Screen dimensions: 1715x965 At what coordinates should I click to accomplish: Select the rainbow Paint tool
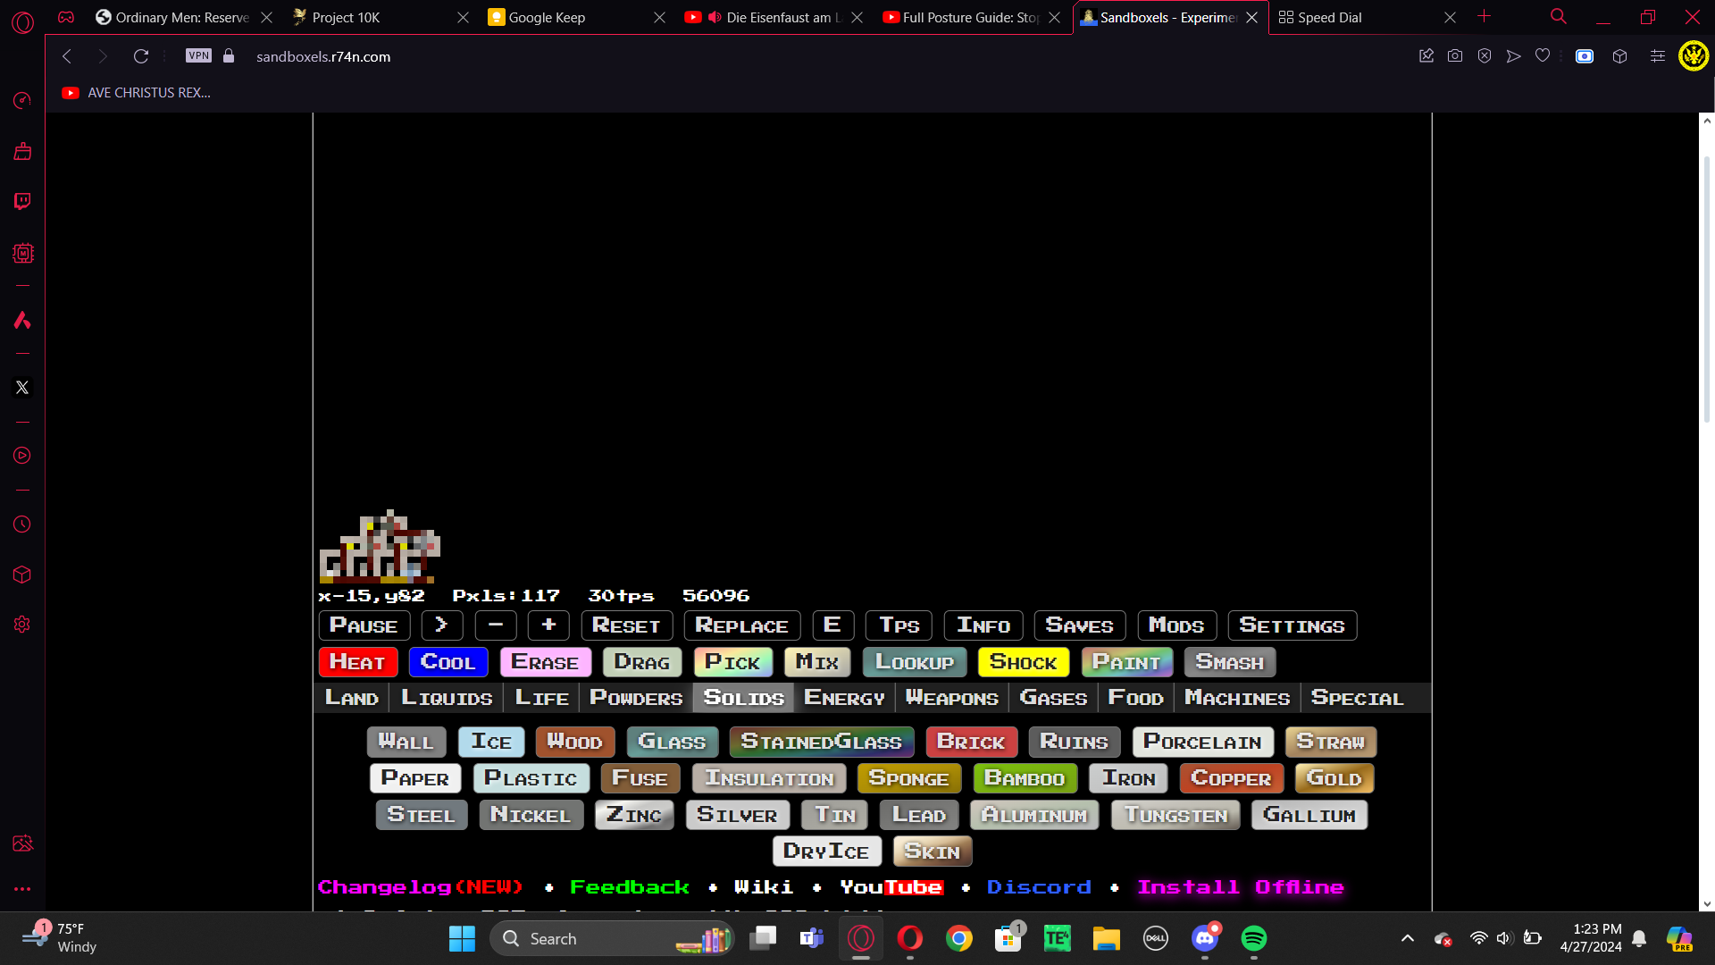click(1125, 662)
